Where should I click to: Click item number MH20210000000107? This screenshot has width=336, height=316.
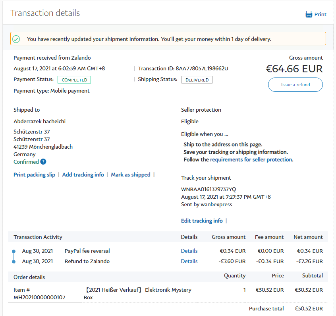(40, 297)
